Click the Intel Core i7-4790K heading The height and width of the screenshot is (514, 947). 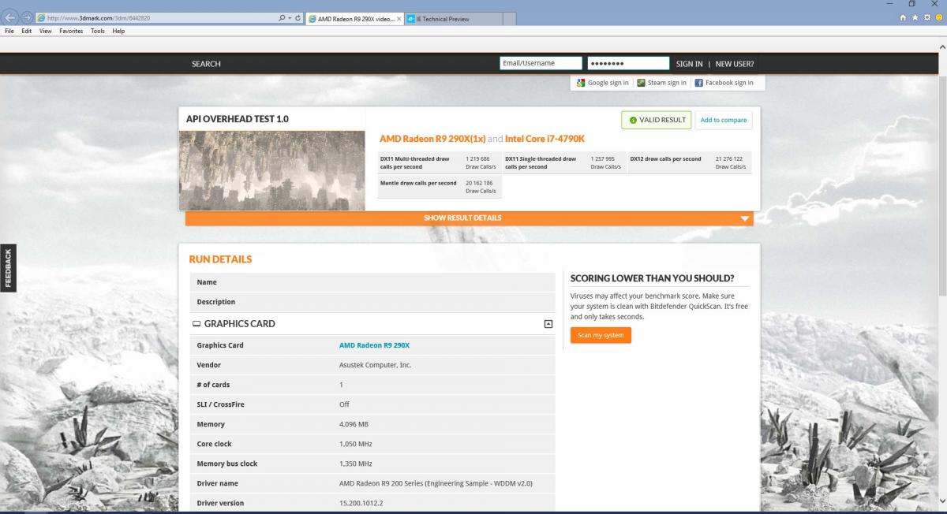click(545, 139)
